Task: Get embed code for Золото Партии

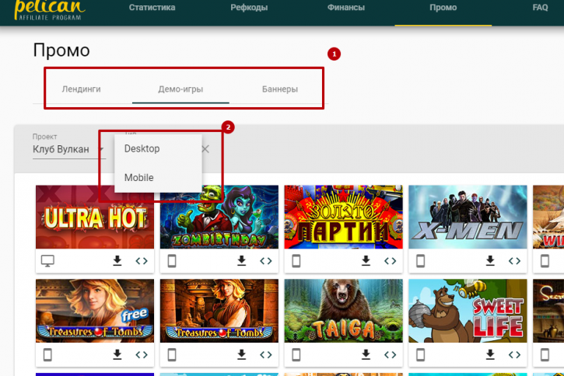Action: 391,261
